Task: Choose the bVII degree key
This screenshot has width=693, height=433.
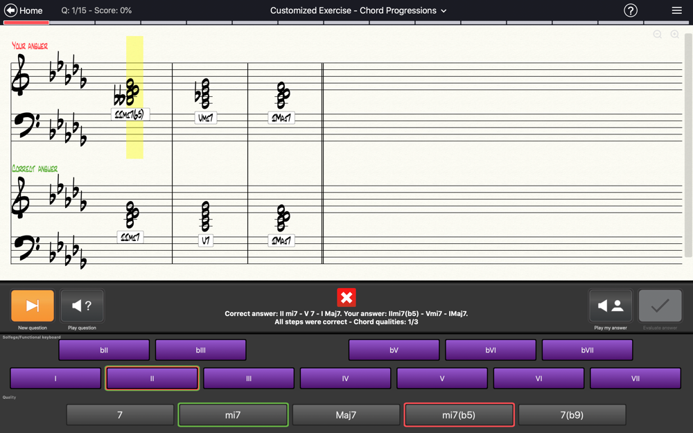Action: click(587, 350)
